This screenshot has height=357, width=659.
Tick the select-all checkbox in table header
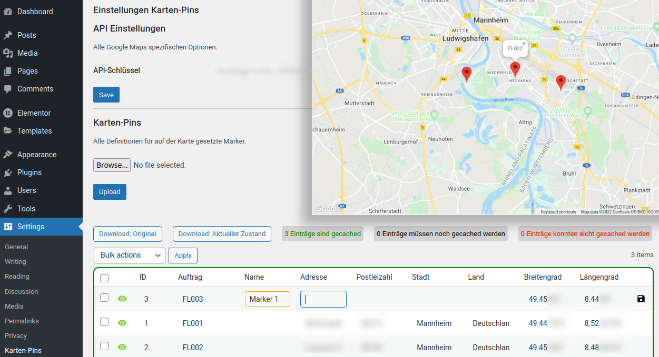tap(104, 278)
